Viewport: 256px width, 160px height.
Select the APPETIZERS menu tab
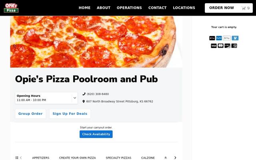tap(41, 158)
